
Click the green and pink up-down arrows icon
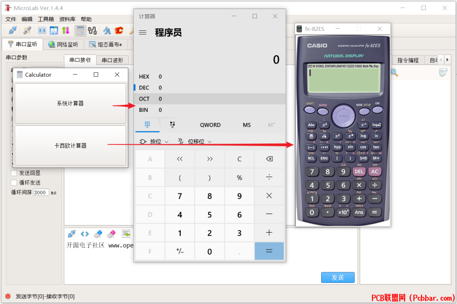(x=66, y=30)
